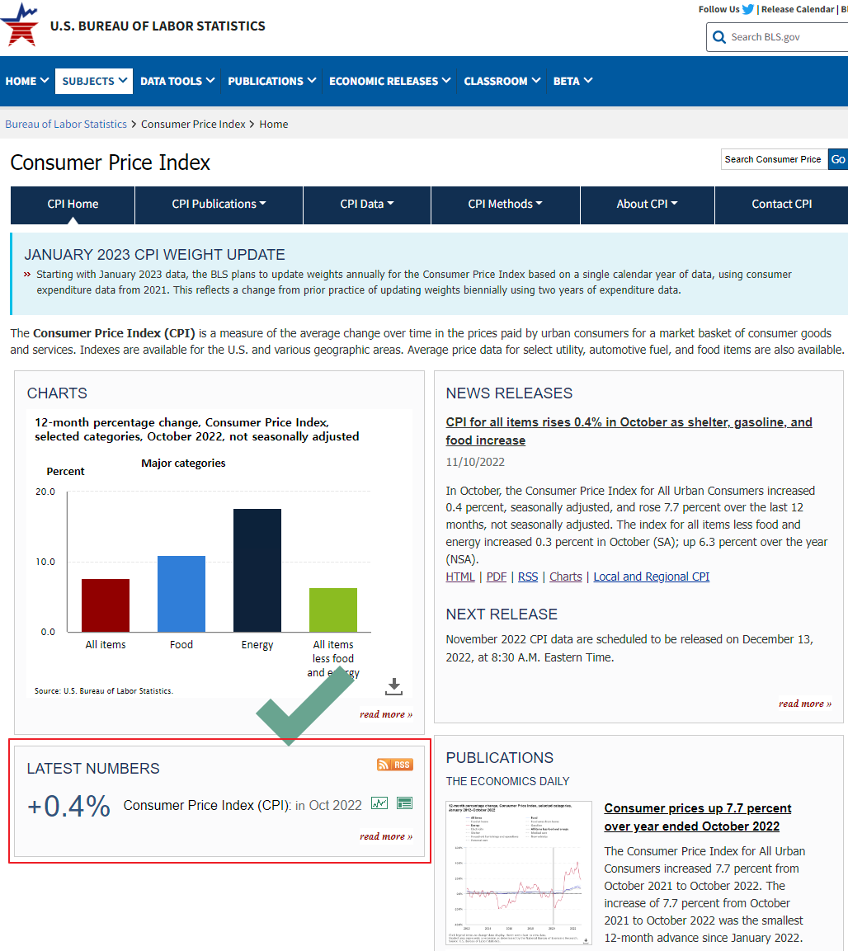Click the JANUARY 2023 CPI WEIGHT UPDATE heading
Image resolution: width=848 pixels, height=951 pixels.
coord(155,255)
